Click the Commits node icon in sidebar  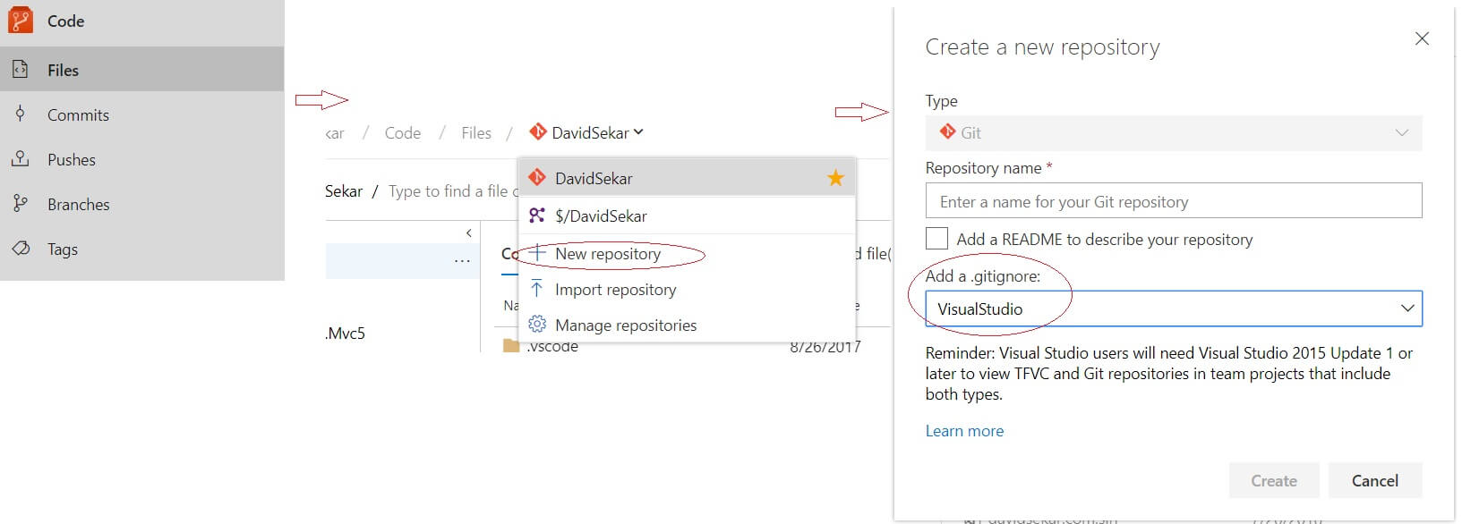[20, 114]
